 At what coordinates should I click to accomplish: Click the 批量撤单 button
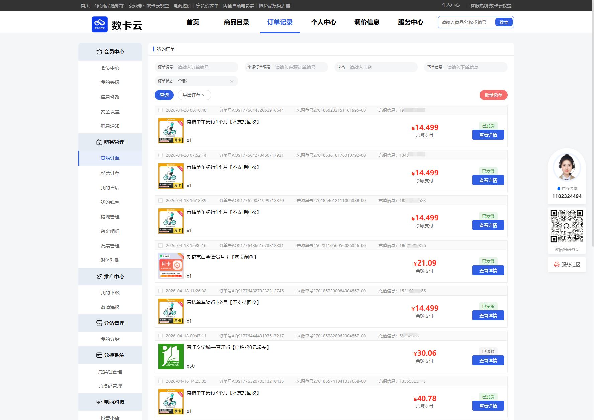click(494, 95)
